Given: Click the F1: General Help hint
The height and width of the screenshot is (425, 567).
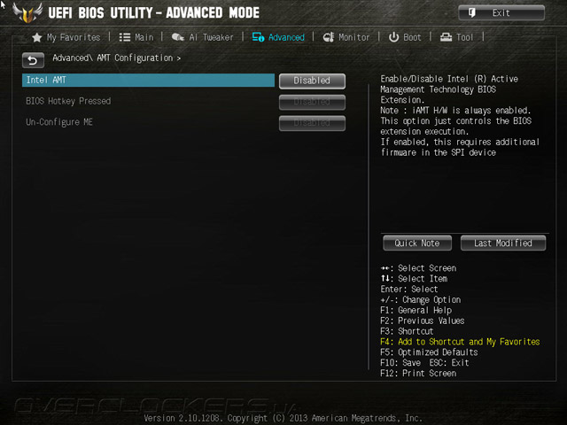Looking at the screenshot, I should [416, 310].
